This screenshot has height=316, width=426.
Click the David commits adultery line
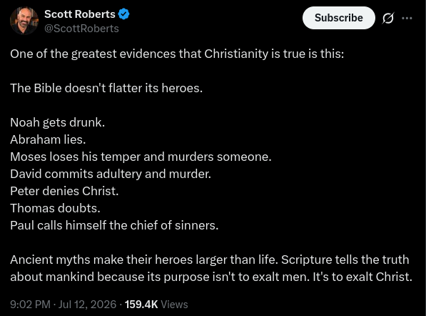(x=111, y=174)
